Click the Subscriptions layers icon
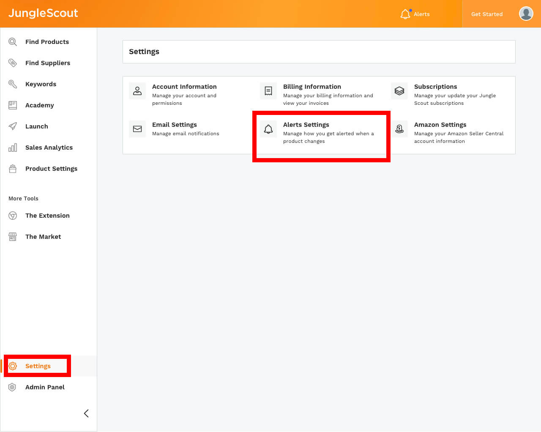The image size is (541, 432). pos(399,91)
